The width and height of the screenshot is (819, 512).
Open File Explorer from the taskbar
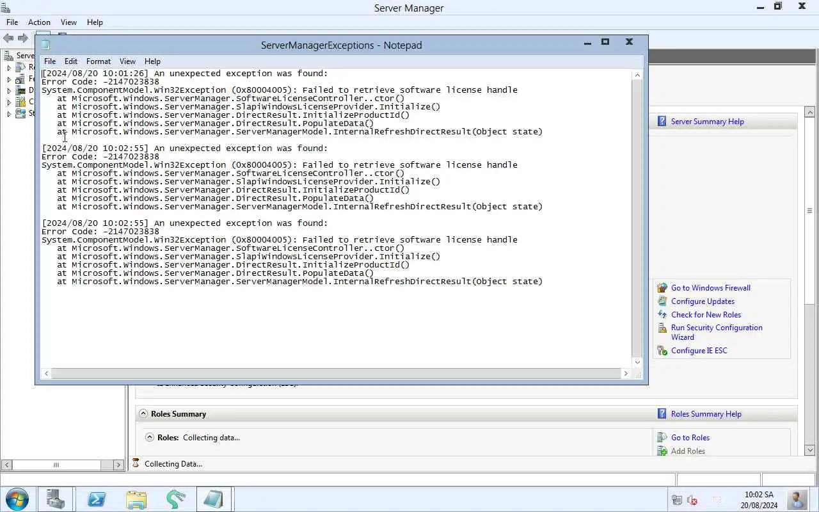[136, 499]
